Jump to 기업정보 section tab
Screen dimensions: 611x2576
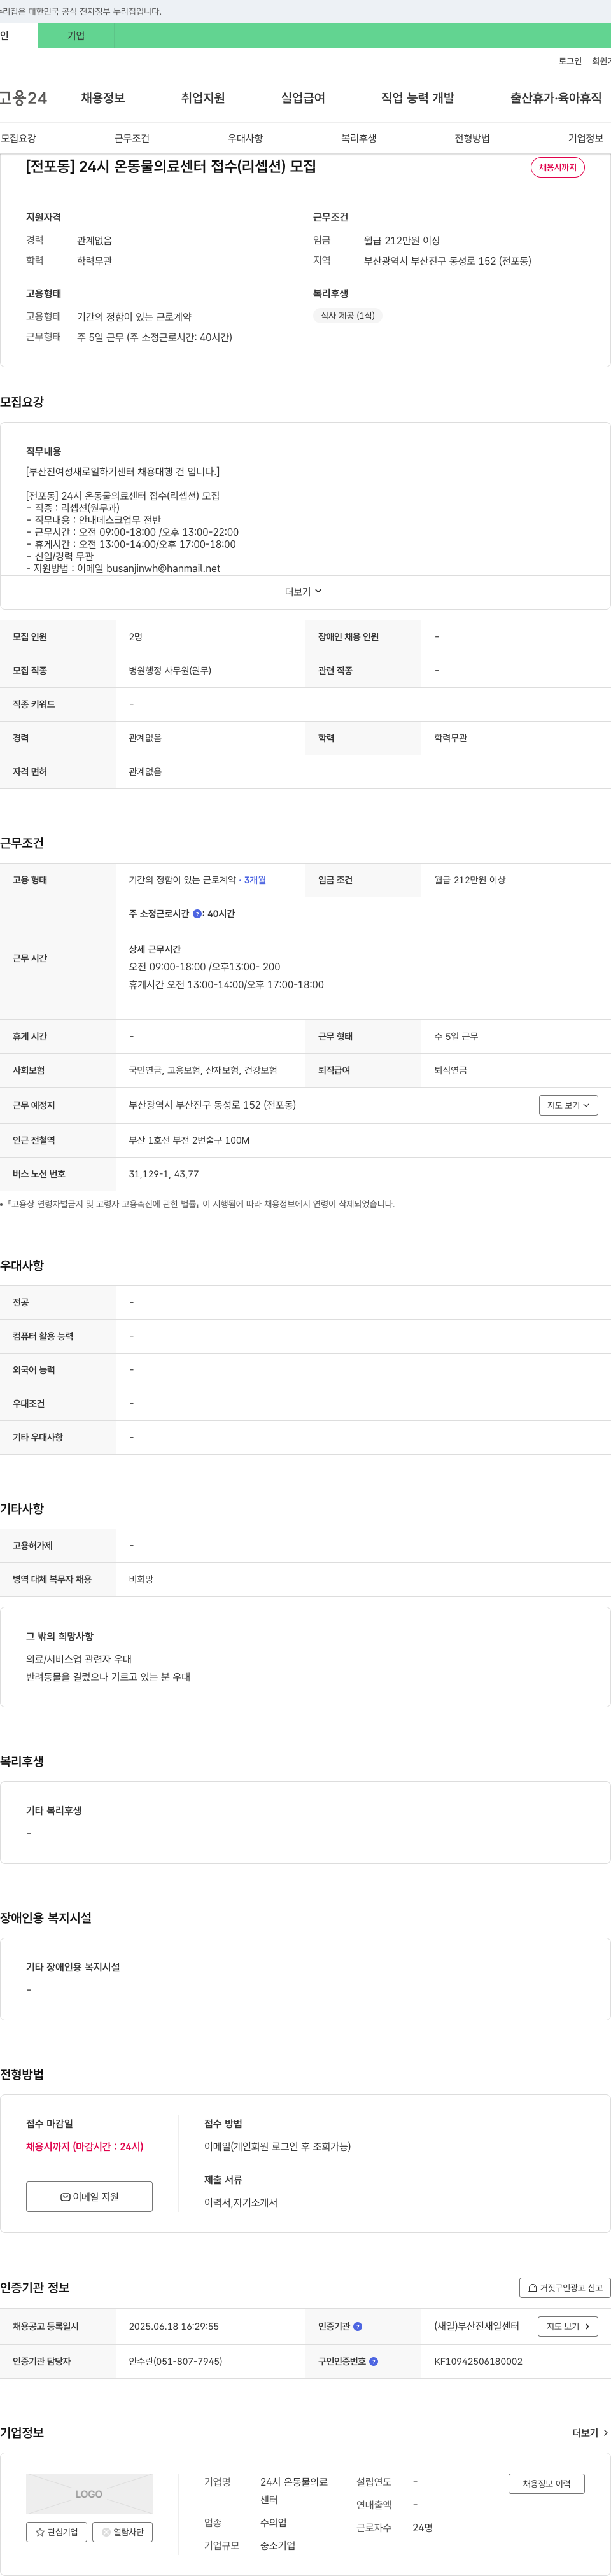tap(586, 138)
